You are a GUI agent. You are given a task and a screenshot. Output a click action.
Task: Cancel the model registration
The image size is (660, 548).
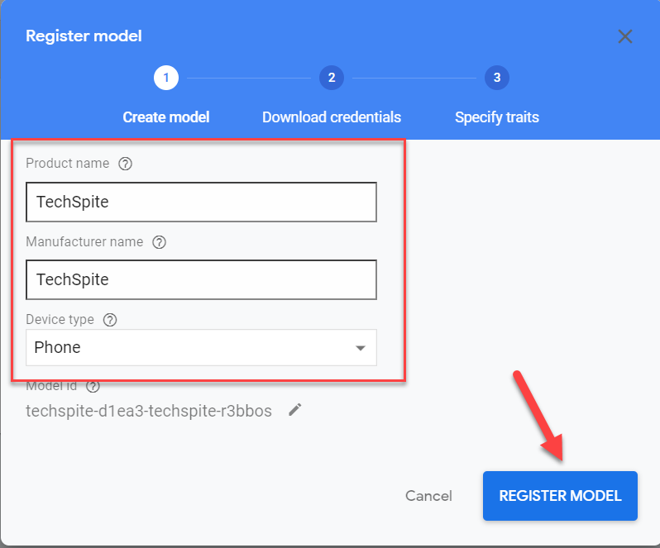428,496
